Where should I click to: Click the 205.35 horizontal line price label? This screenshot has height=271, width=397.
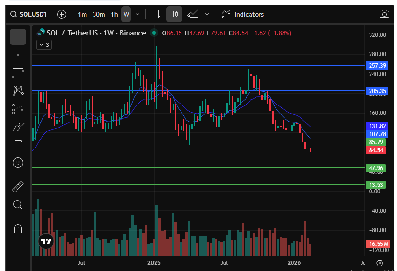point(377,91)
